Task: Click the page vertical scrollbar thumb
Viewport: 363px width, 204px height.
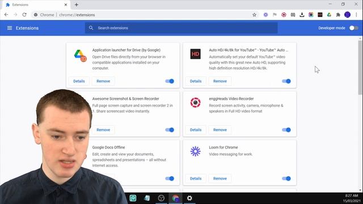Action: click(360, 67)
